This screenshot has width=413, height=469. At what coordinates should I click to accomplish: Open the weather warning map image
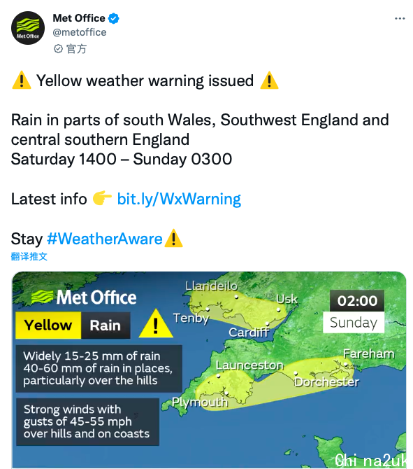tap(209, 370)
